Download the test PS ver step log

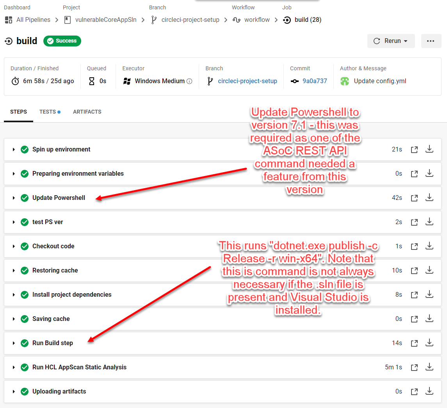tap(429, 222)
